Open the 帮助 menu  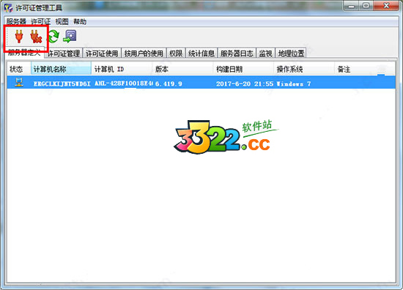80,21
